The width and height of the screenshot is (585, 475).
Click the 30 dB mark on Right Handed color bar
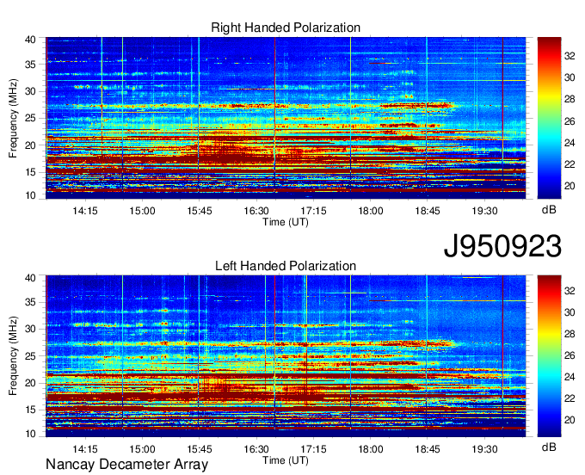570,77
